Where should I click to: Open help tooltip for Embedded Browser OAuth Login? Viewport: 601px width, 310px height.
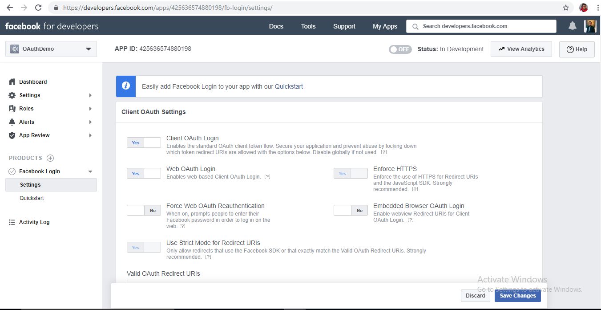(411, 220)
